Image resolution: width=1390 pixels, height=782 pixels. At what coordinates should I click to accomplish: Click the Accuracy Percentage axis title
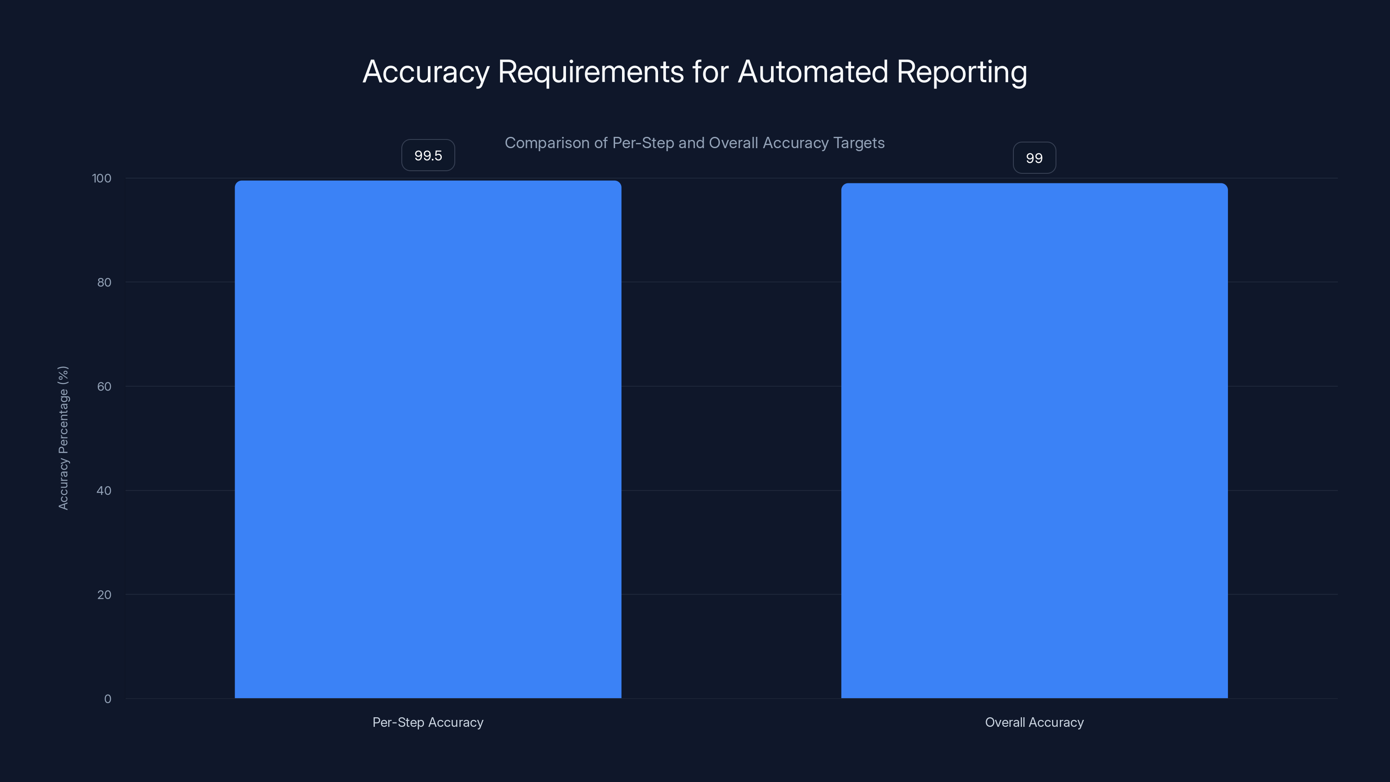64,437
